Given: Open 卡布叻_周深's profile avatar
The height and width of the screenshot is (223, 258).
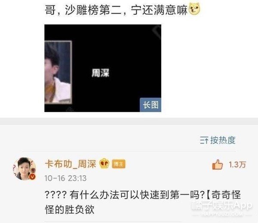Looking at the screenshot, I should 25,169.
